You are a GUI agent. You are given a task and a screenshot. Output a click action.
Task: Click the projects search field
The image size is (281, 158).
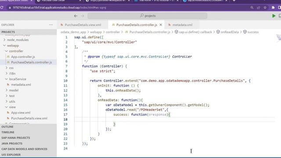pyautogui.click(x=148, y=16)
